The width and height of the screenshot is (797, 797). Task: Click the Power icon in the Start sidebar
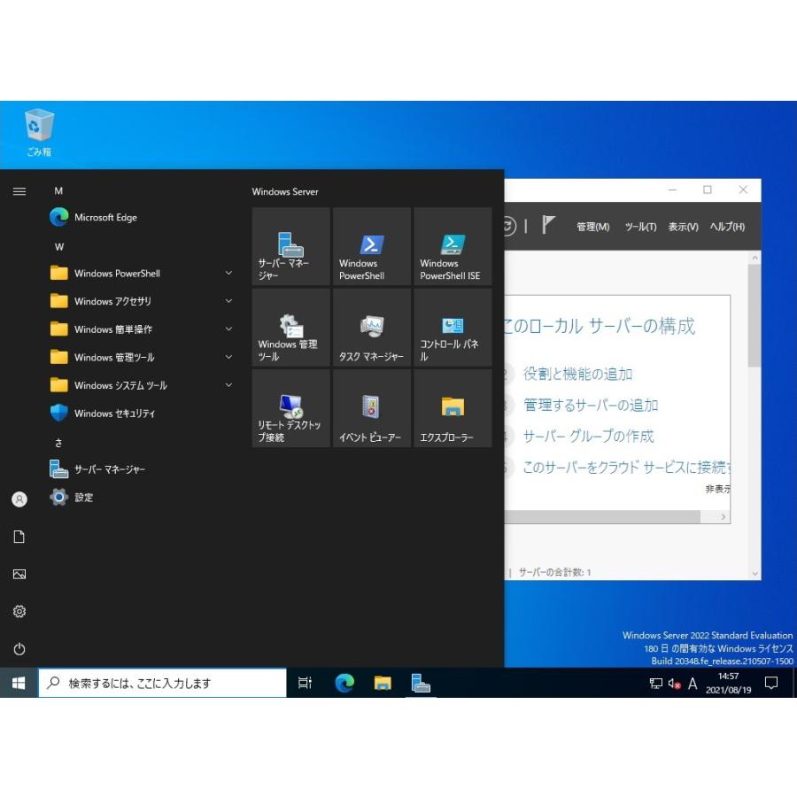19,649
